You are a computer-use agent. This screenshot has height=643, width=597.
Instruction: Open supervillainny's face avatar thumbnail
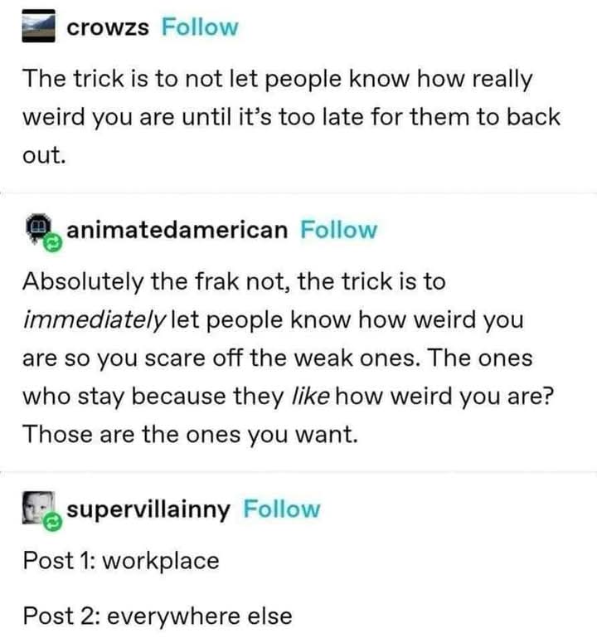tap(38, 507)
